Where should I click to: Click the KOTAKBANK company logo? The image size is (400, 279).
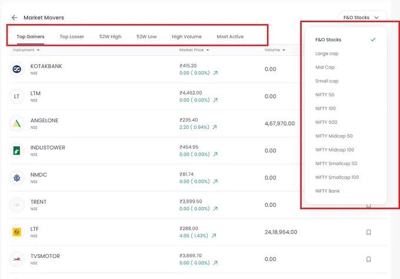[x=17, y=69]
